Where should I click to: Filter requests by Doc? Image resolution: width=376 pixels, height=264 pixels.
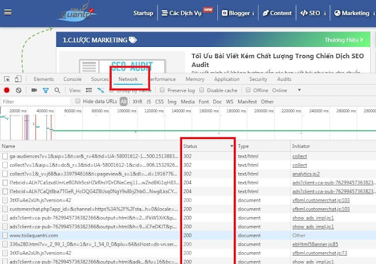click(217, 101)
